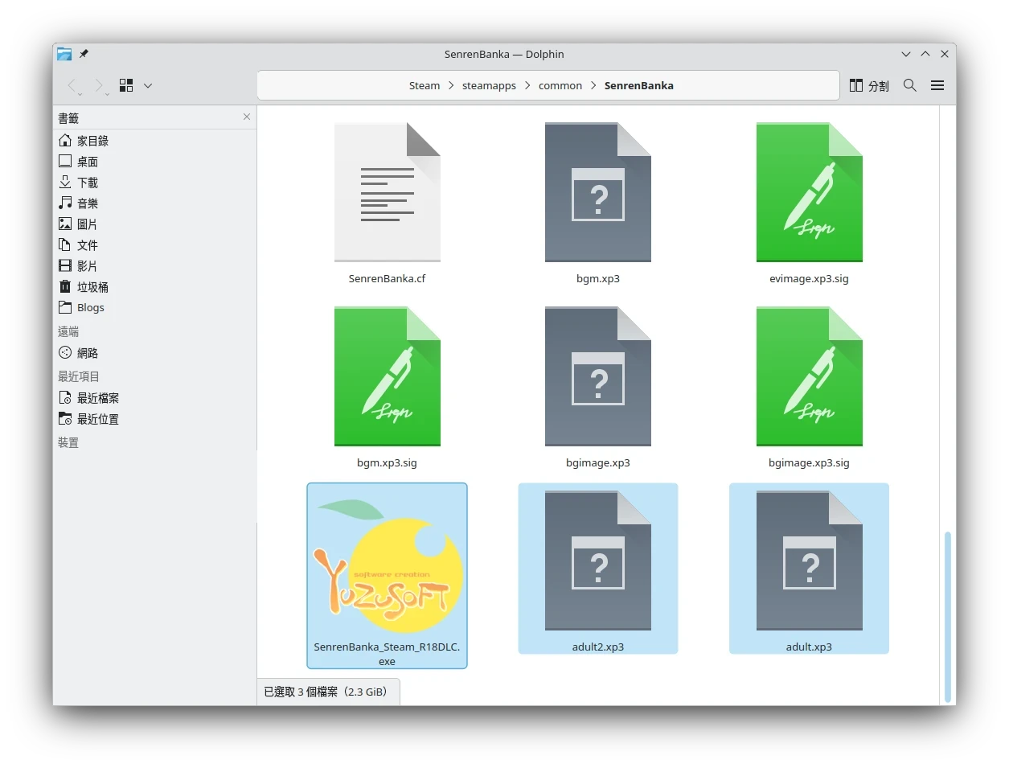The height and width of the screenshot is (768, 1009).
Task: Expand the view mode dropdown arrow
Action: pos(148,85)
